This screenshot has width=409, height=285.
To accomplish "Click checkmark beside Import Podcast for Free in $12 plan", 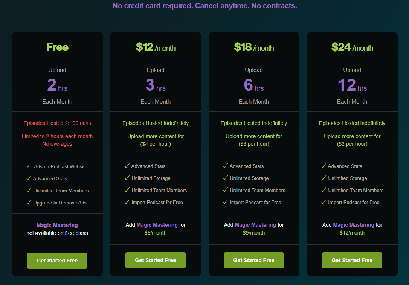I will coord(127,202).
